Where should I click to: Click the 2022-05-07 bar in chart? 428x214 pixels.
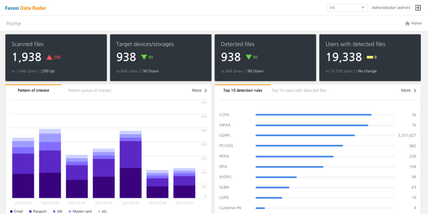(x=130, y=164)
